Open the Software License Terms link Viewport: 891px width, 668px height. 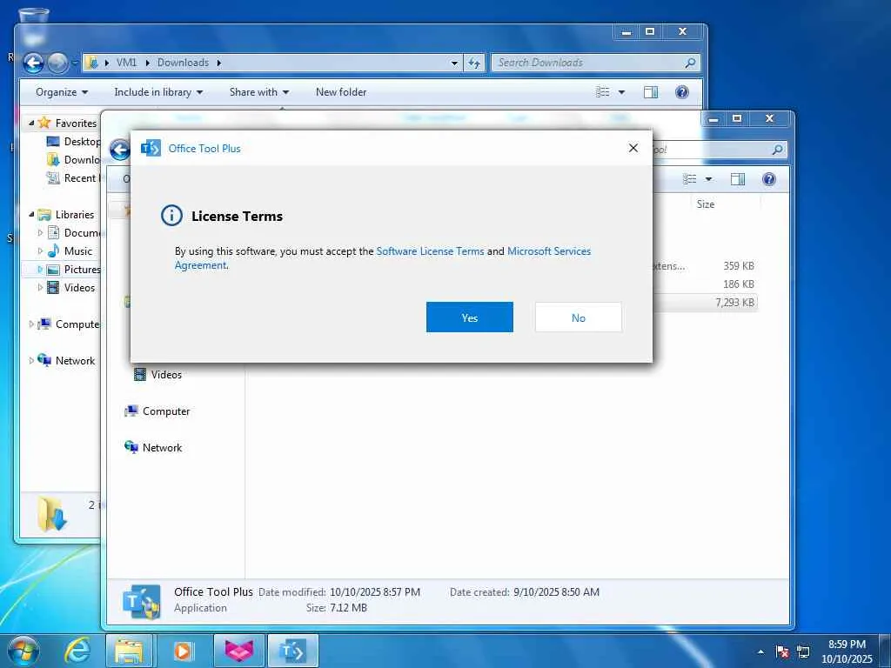pyautogui.click(x=430, y=251)
